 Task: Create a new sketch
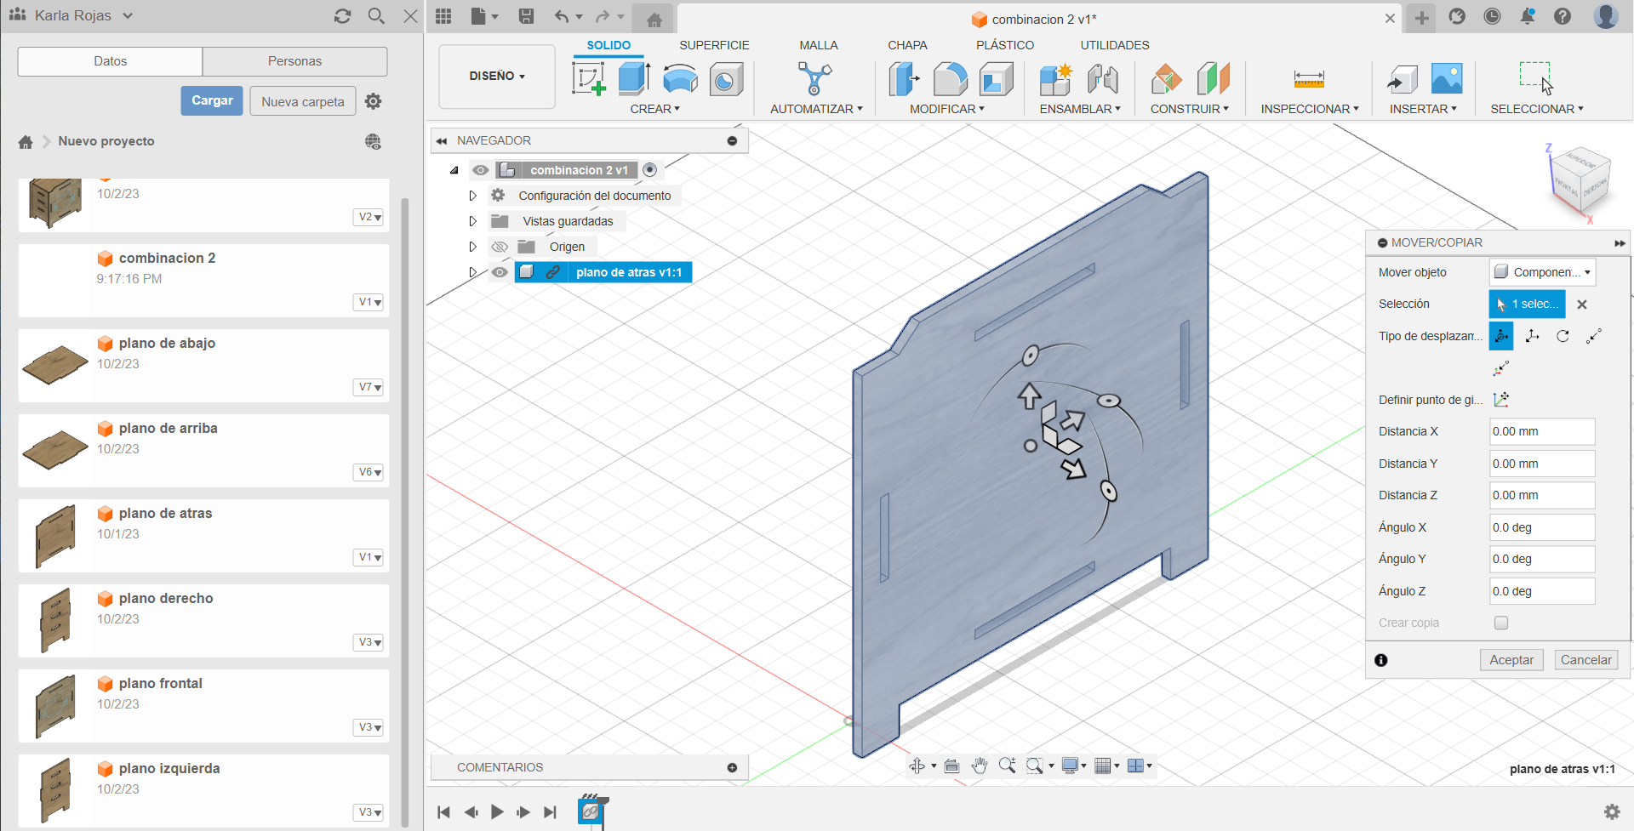pos(588,79)
